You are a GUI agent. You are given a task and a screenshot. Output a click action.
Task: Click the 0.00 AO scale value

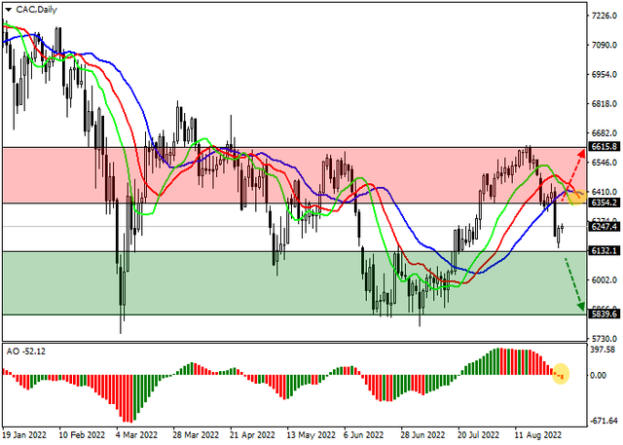click(x=598, y=375)
